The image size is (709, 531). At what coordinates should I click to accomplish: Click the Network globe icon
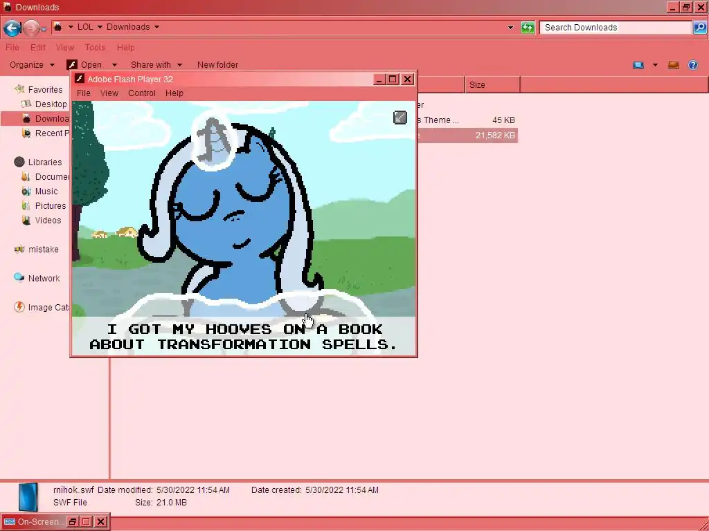click(x=19, y=278)
